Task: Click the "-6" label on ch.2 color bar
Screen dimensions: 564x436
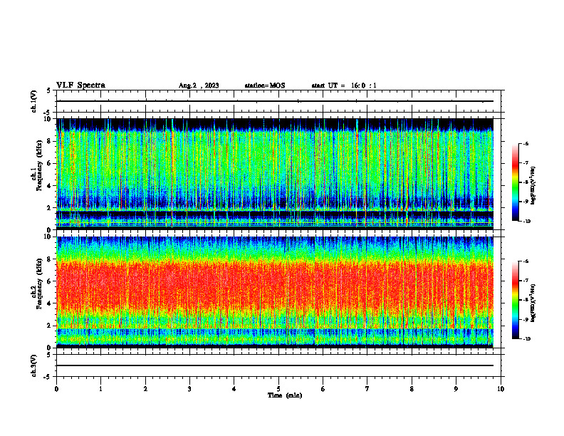Action: 526,261
